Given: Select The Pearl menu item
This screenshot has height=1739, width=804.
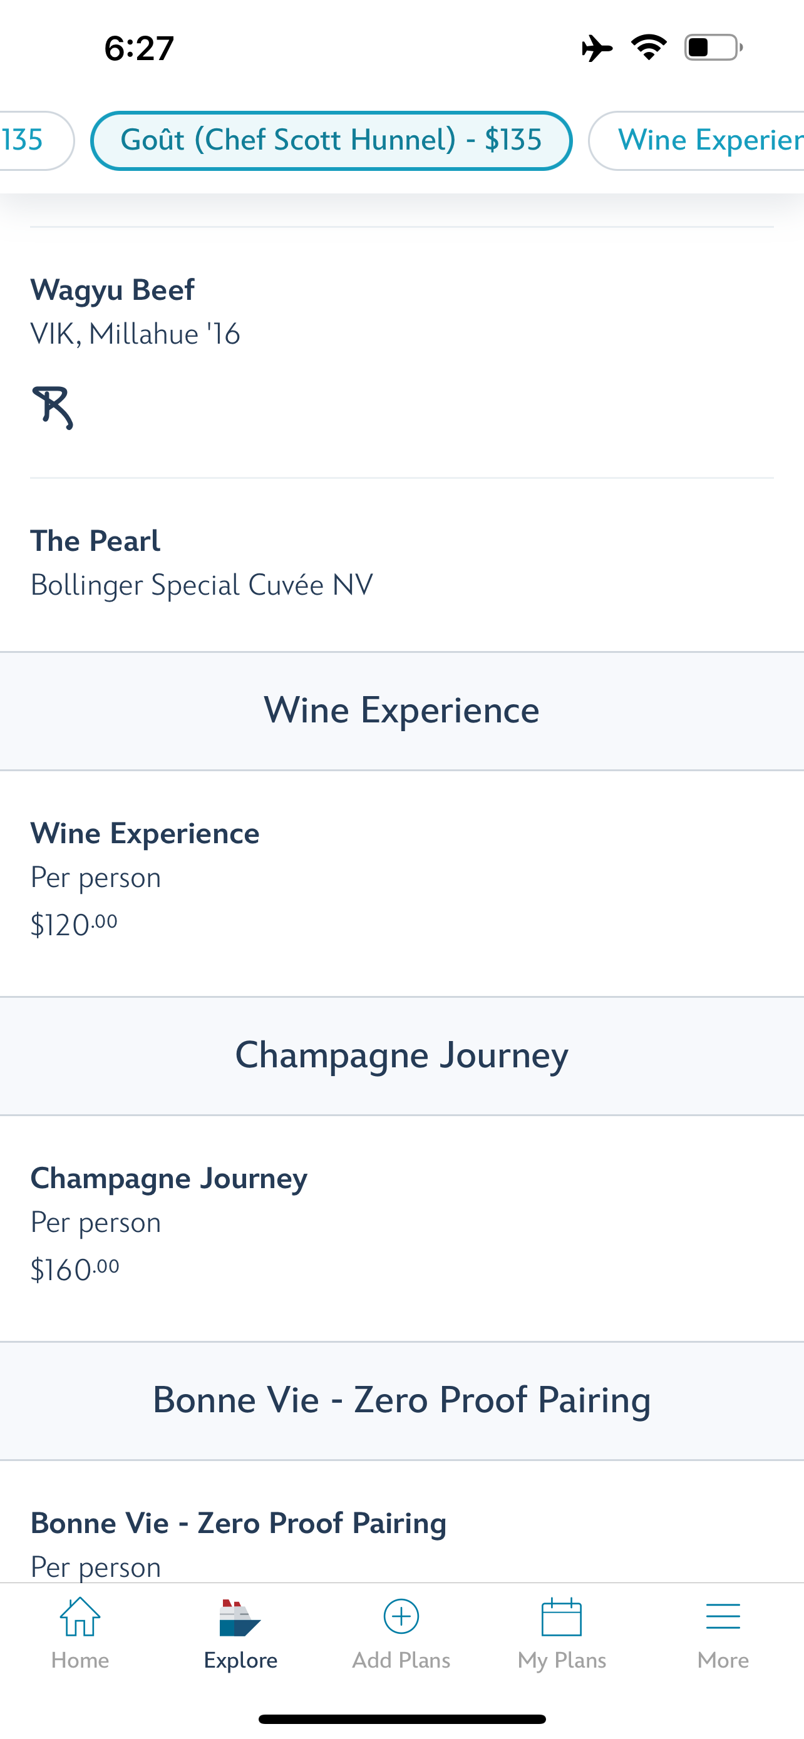Looking at the screenshot, I should [401, 565].
